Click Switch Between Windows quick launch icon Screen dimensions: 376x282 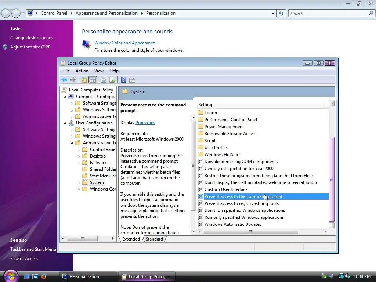point(35,276)
